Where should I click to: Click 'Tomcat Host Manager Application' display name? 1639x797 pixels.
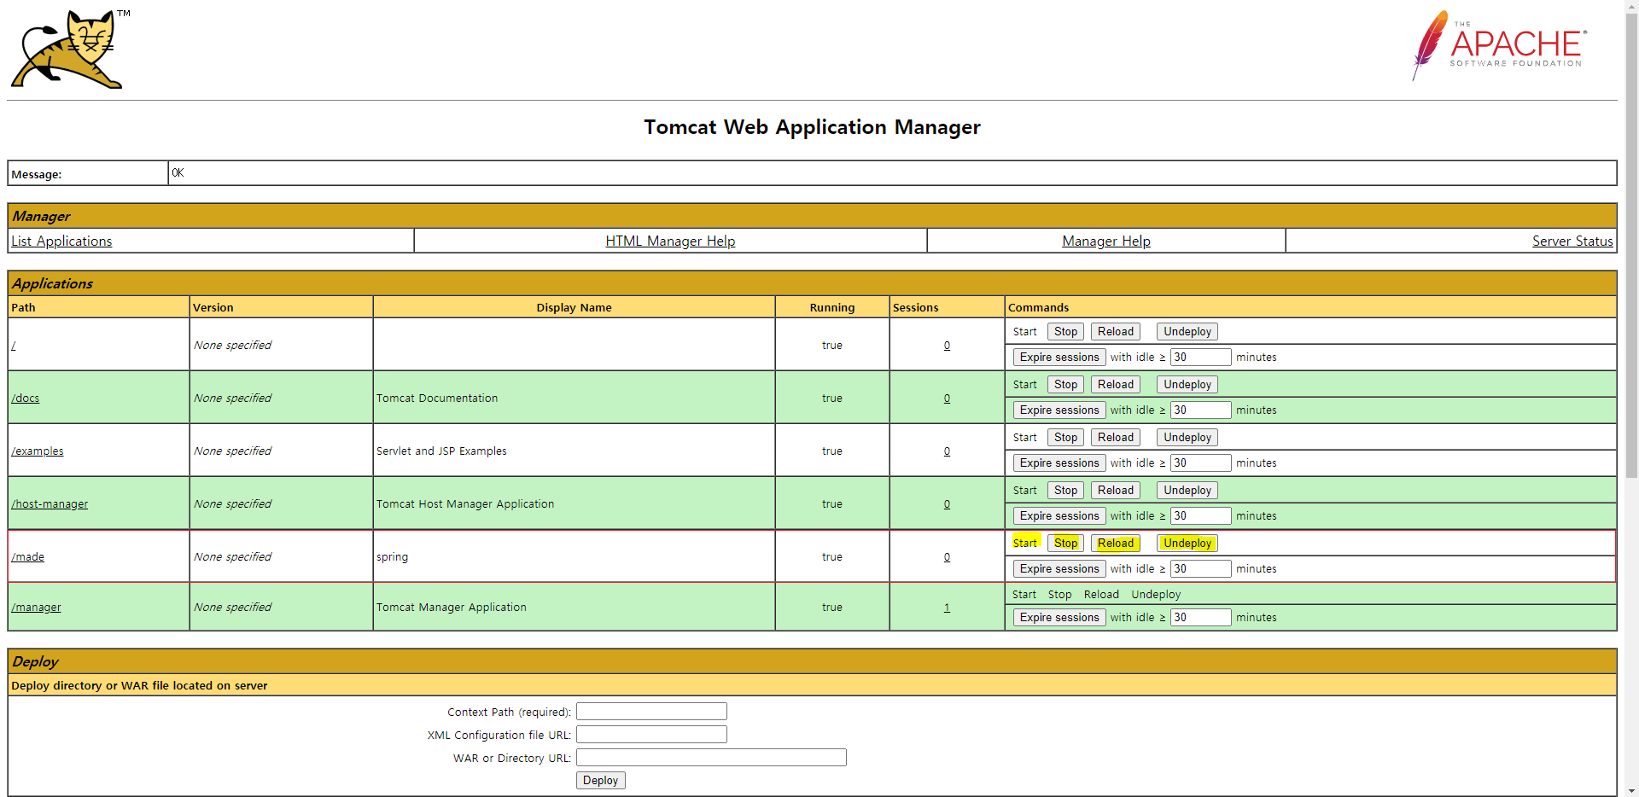(465, 504)
